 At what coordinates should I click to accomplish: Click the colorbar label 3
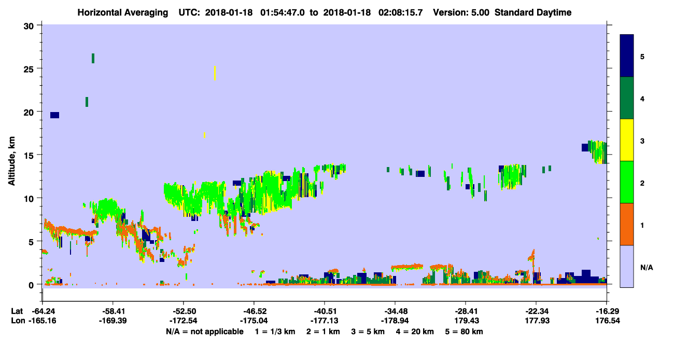[642, 140]
